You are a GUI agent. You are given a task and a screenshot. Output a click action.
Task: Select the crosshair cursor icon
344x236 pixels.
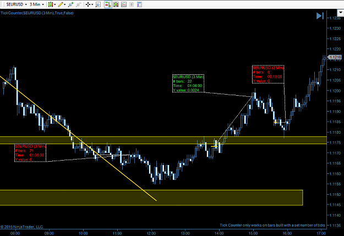88,4
